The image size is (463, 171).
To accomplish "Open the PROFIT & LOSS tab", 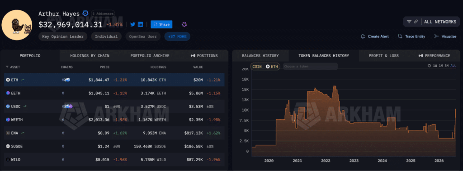I will [x=383, y=55].
